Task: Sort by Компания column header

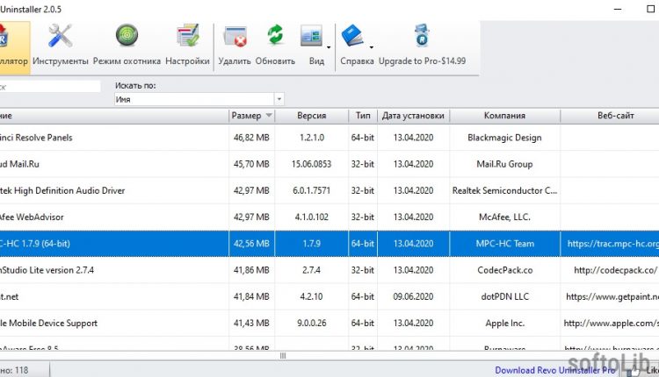Action: click(x=504, y=116)
